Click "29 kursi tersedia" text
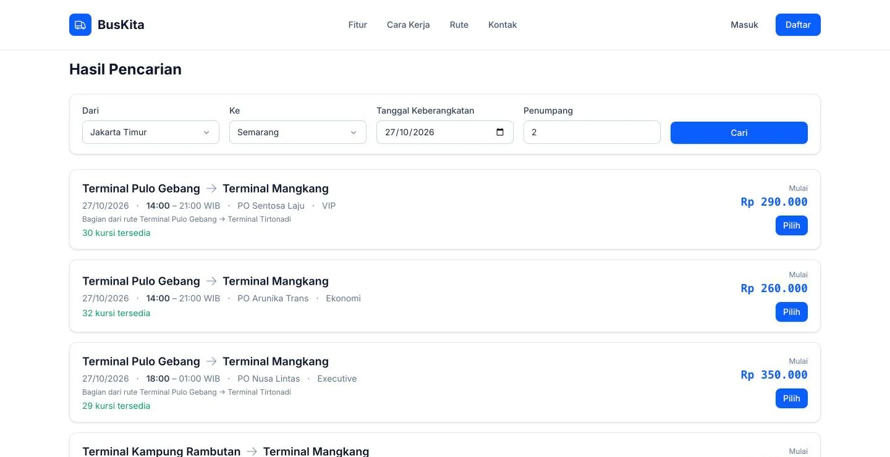This screenshot has width=890, height=457. [x=116, y=406]
